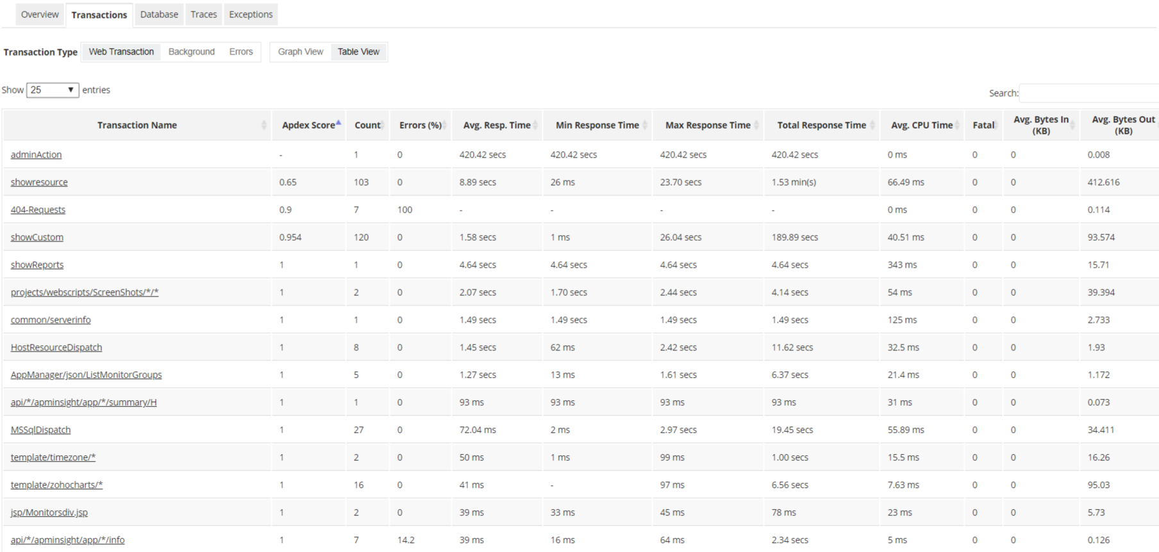Open the showresource transaction link
The height and width of the screenshot is (552, 1159).
[x=39, y=183]
